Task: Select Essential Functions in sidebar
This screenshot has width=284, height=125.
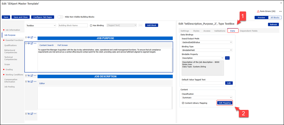Action: [14, 40]
